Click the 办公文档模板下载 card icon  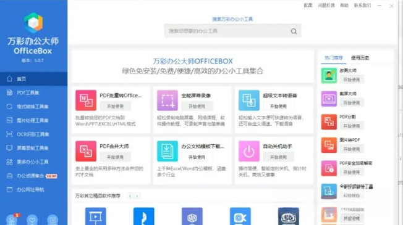(x=168, y=151)
